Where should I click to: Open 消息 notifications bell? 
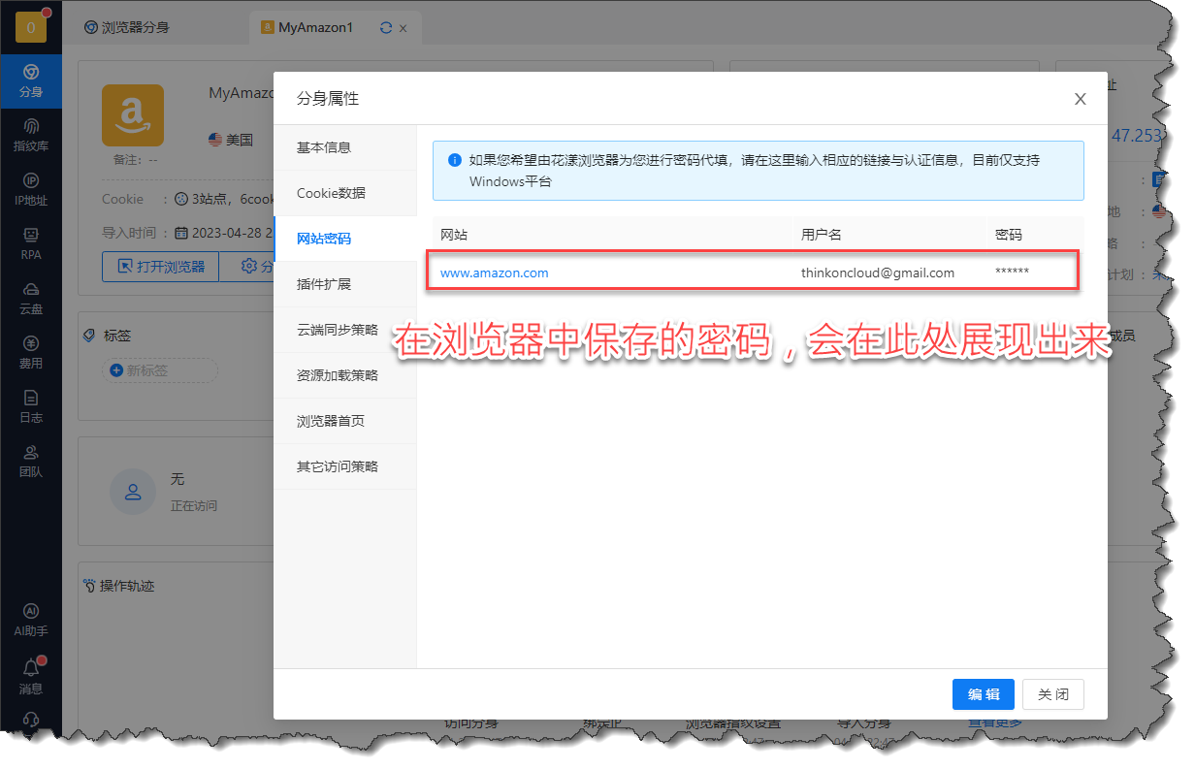click(x=31, y=676)
